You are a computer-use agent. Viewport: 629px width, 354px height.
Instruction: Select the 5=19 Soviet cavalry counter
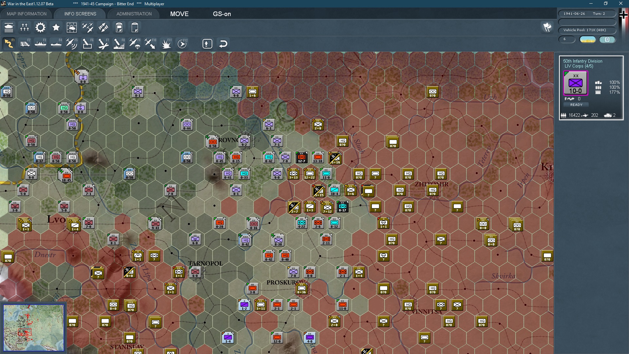coord(335,158)
